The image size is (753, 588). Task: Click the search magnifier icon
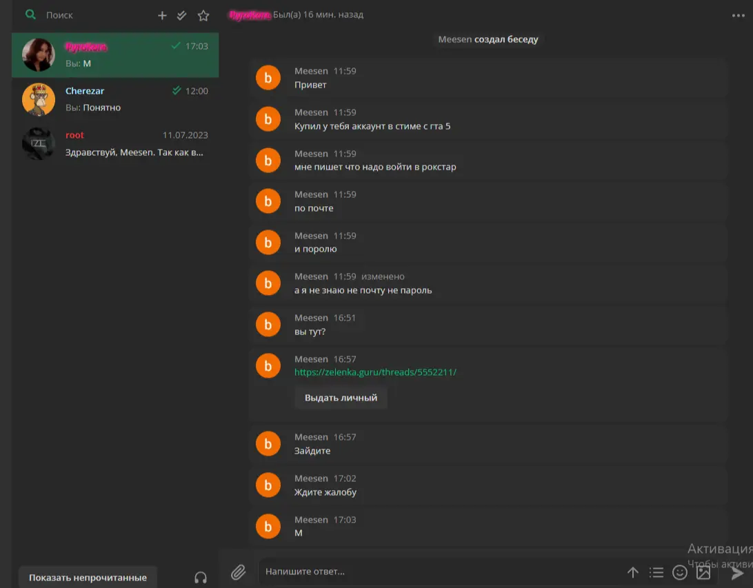[30, 14]
